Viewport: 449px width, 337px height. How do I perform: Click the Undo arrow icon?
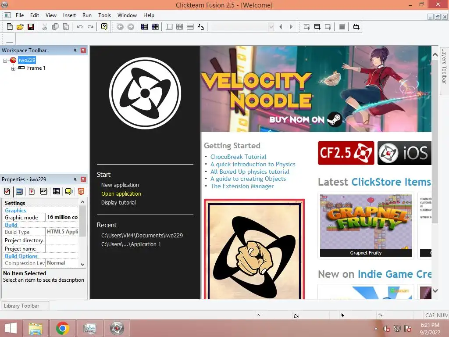pyautogui.click(x=80, y=27)
